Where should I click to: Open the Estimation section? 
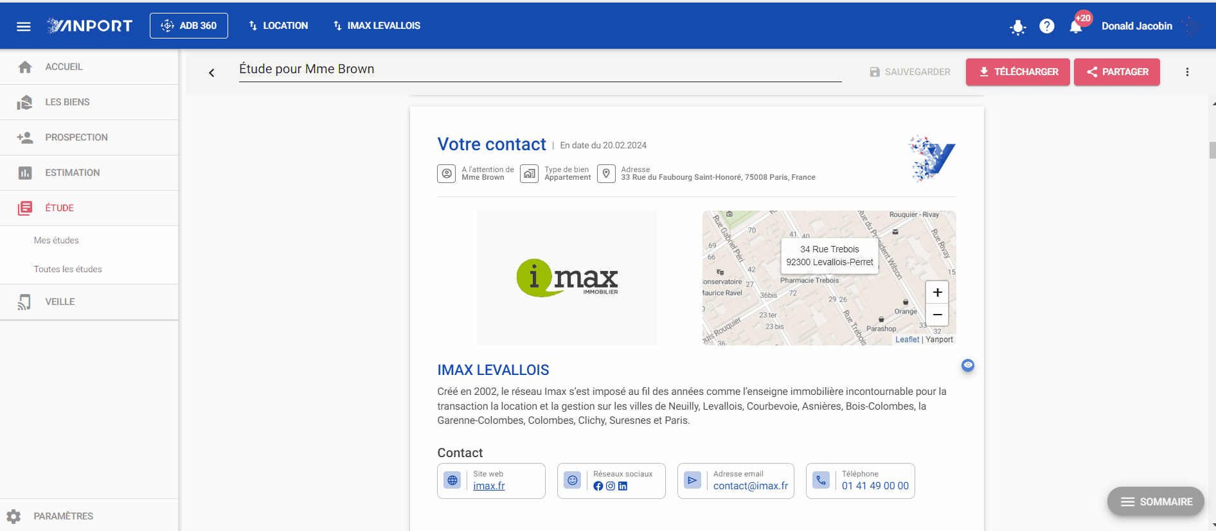pos(89,173)
